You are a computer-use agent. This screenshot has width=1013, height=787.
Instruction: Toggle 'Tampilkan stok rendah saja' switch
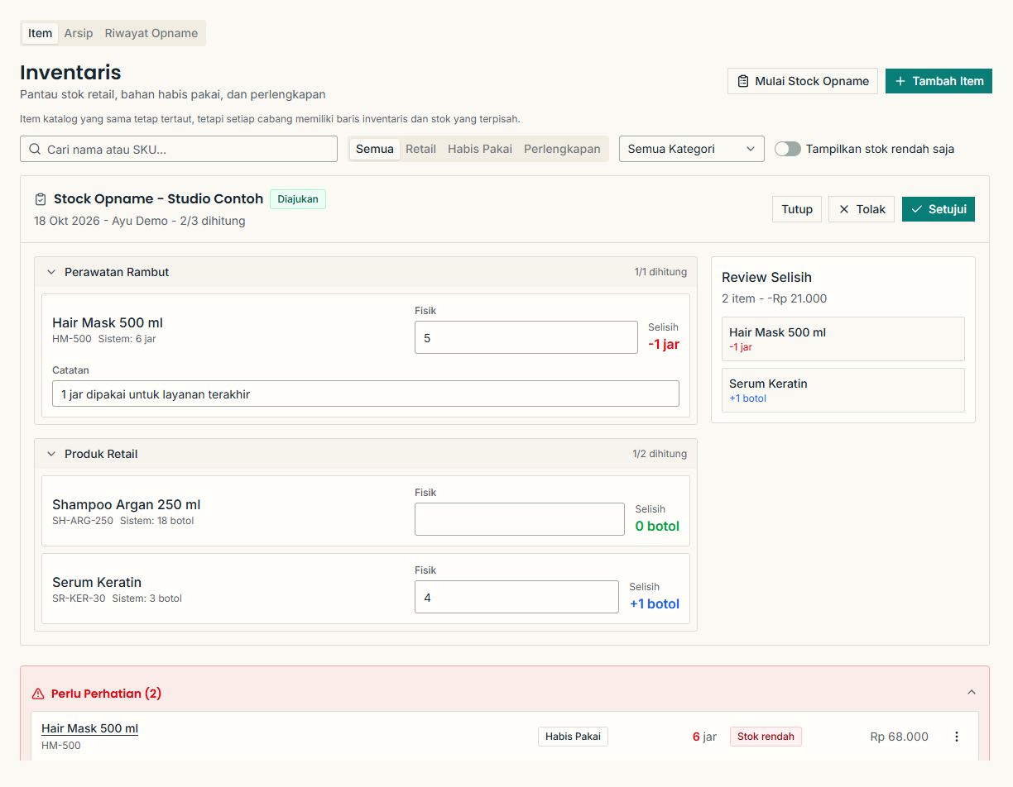(788, 149)
